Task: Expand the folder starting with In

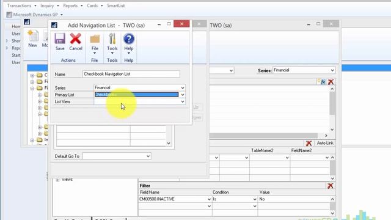Action: coord(32,140)
